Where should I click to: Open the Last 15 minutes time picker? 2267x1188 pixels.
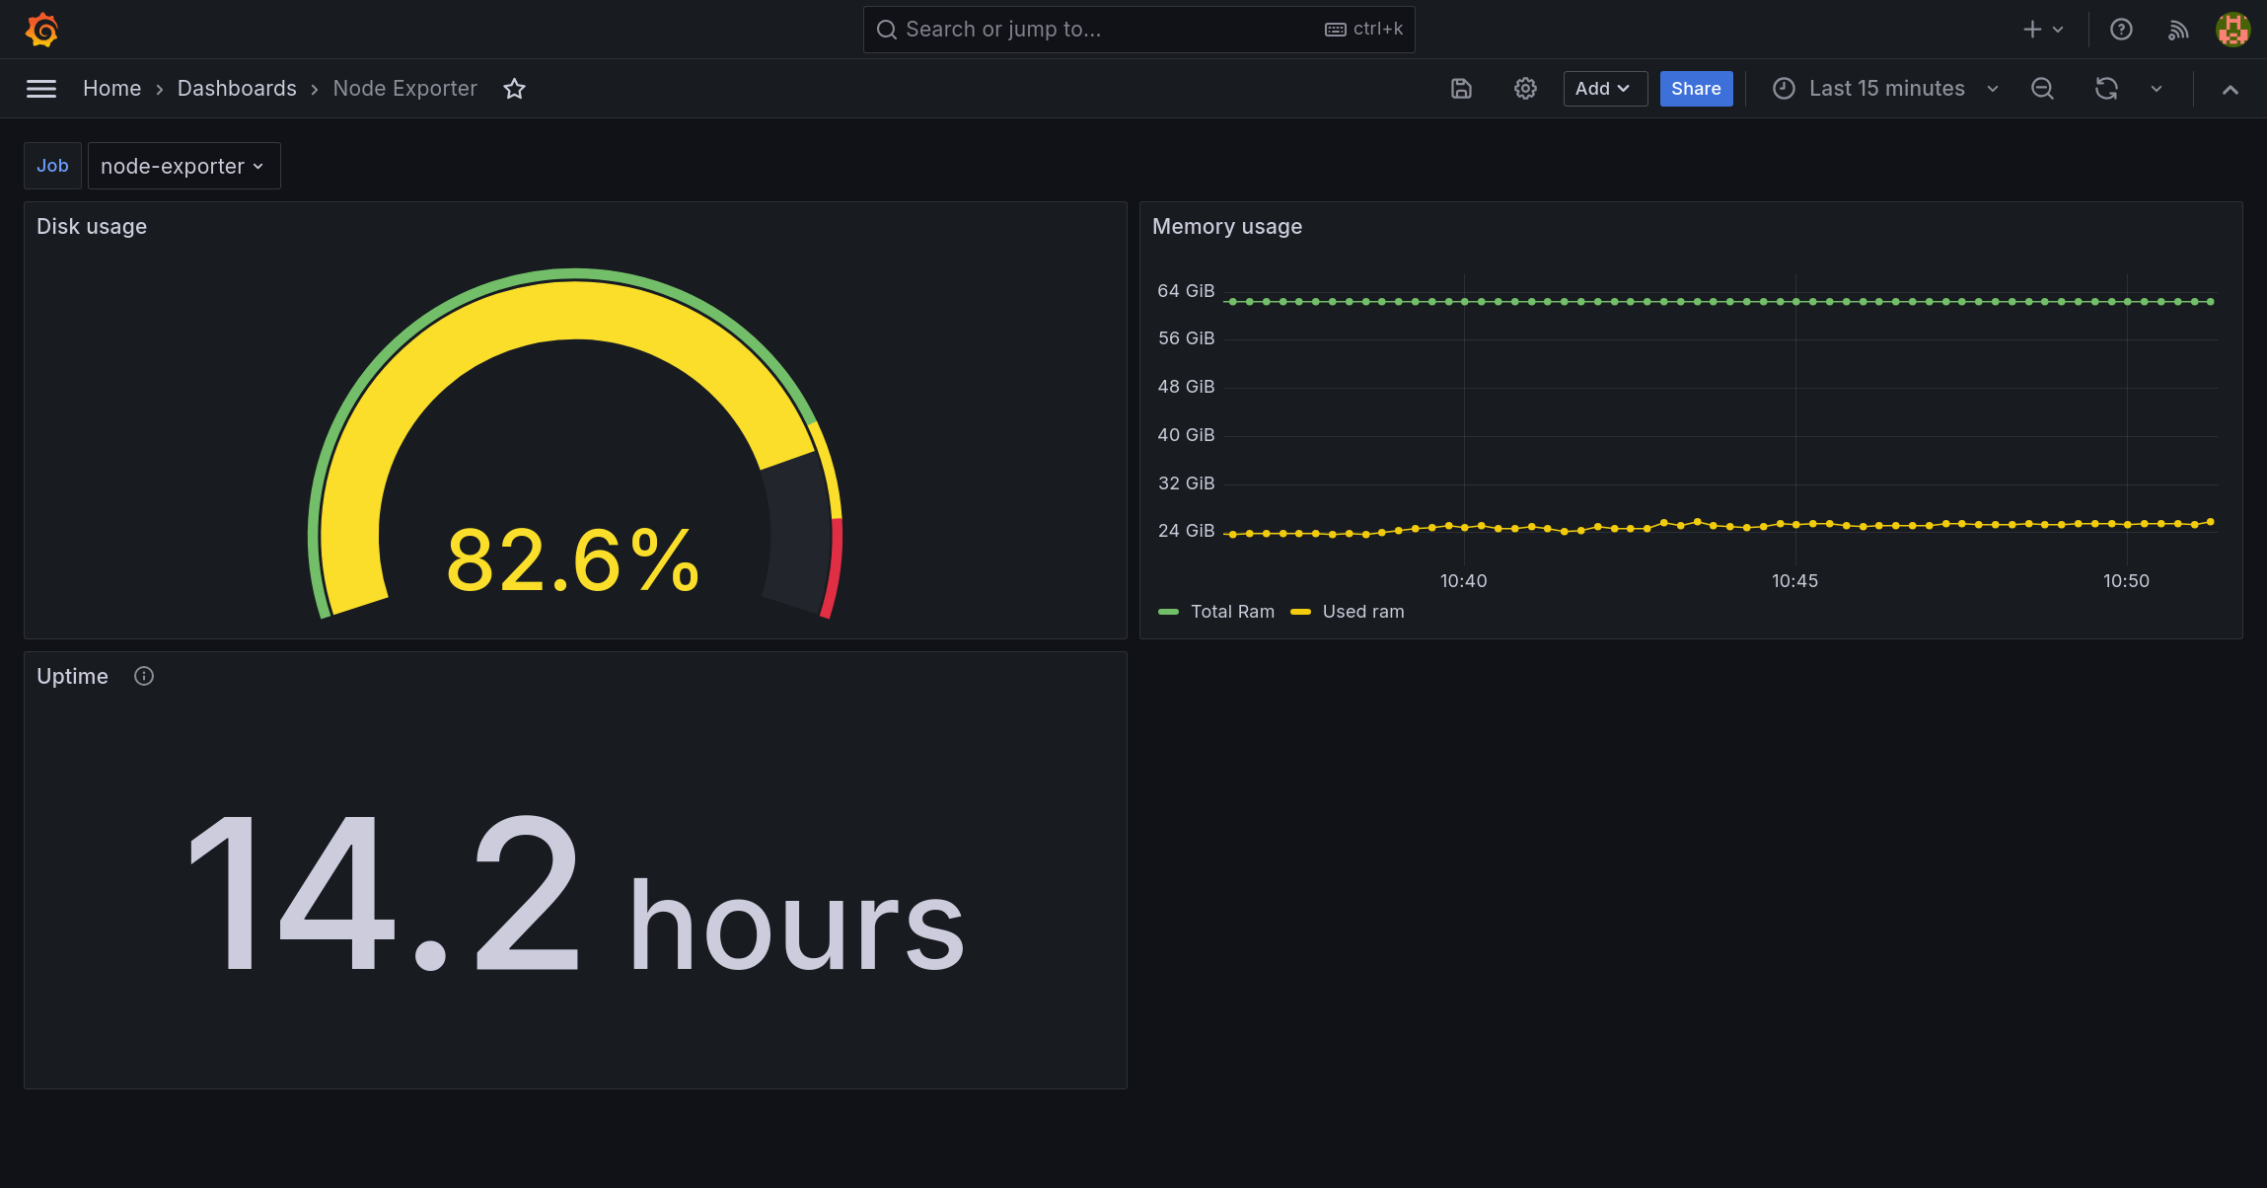[x=1886, y=89]
